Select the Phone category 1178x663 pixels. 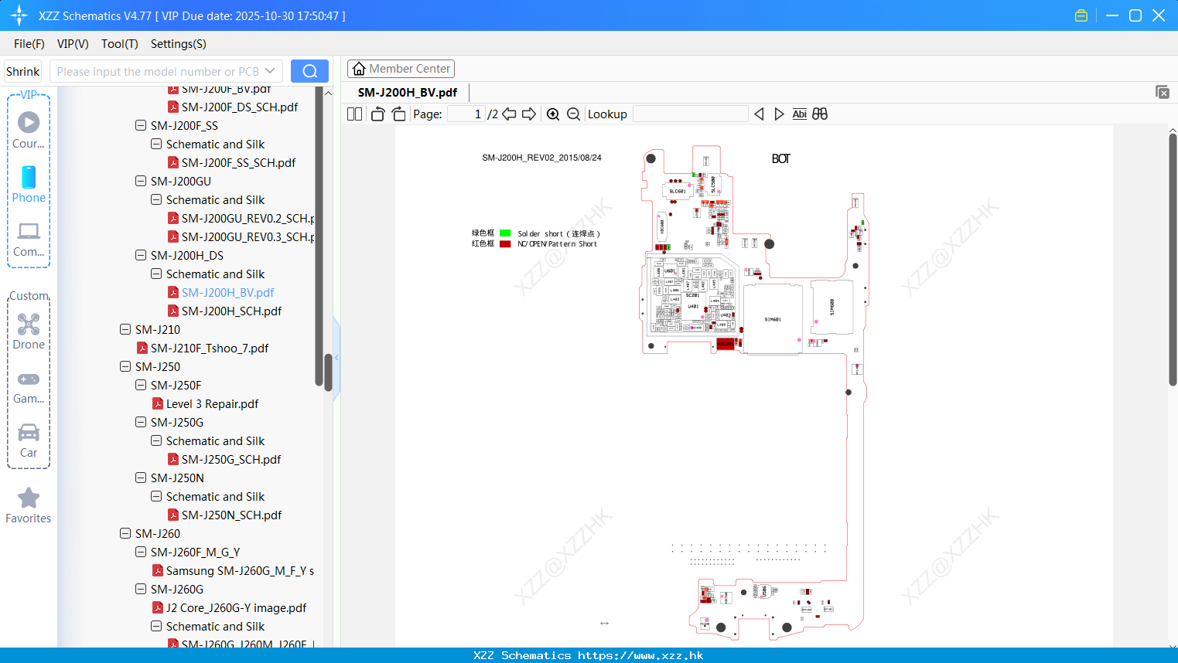tap(29, 184)
